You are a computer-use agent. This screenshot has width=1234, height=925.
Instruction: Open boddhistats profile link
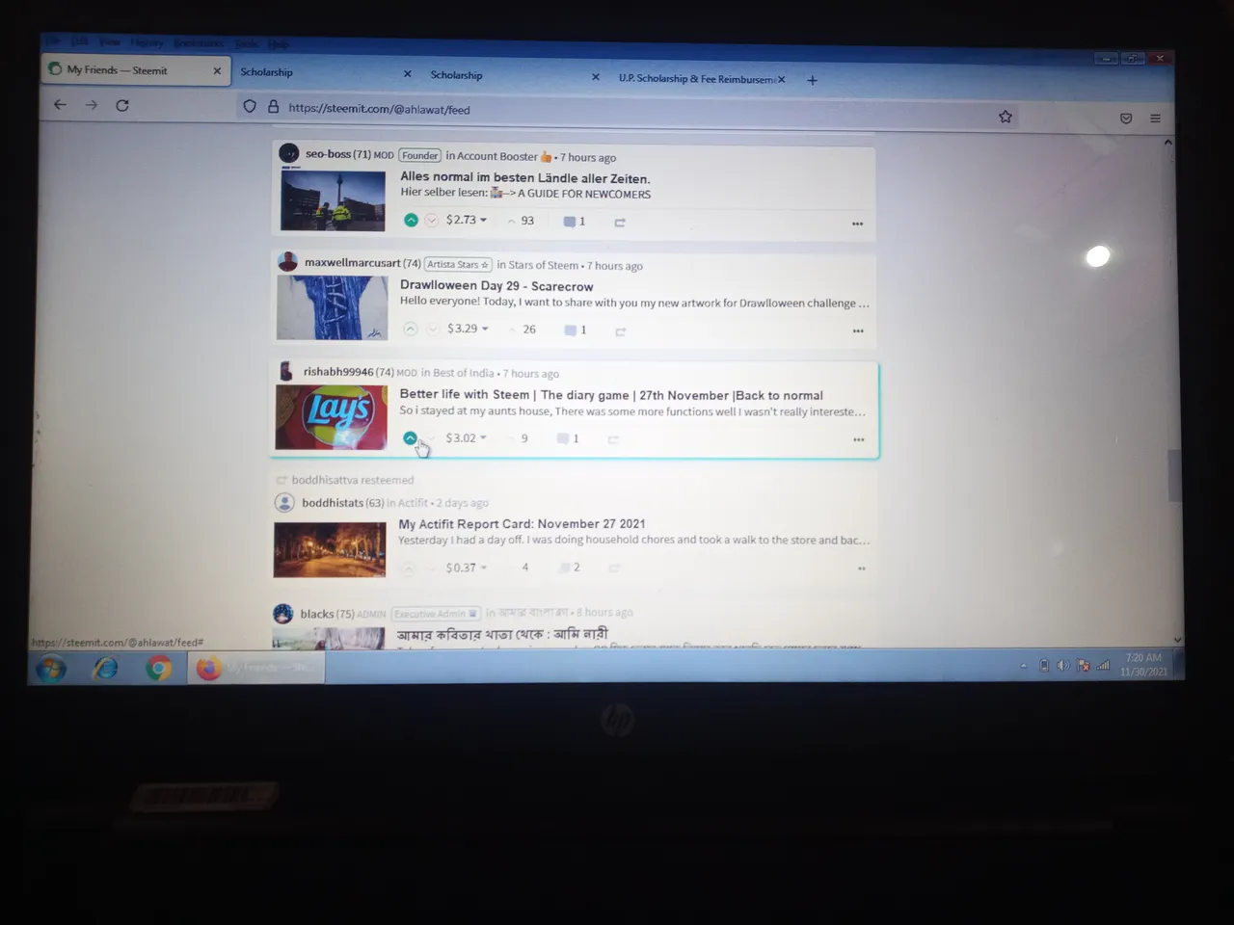coord(333,503)
